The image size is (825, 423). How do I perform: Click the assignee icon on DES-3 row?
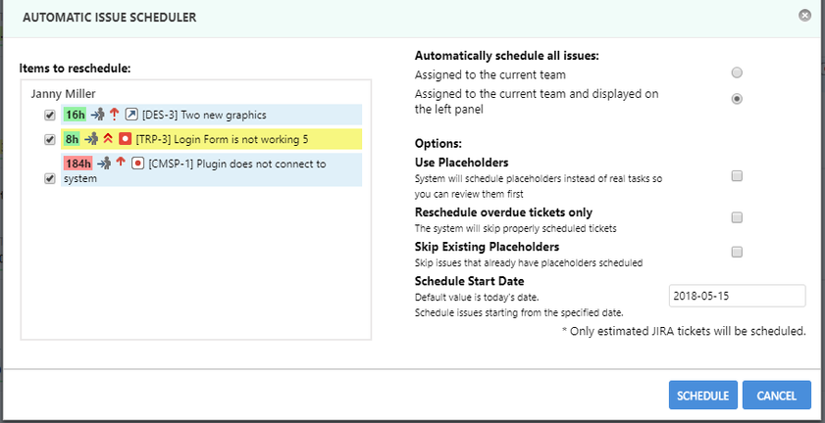tap(98, 114)
